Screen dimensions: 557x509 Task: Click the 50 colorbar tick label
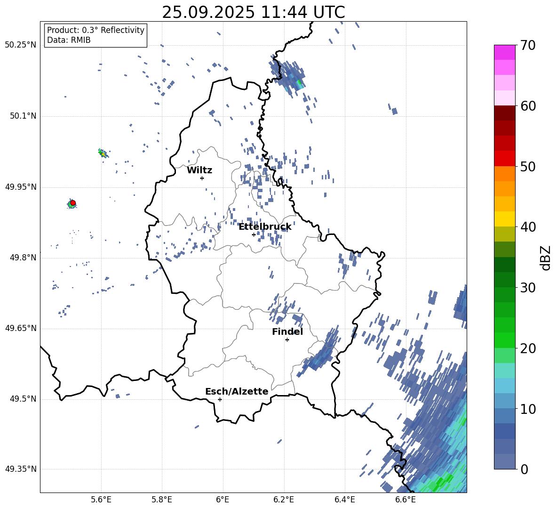click(x=528, y=166)
